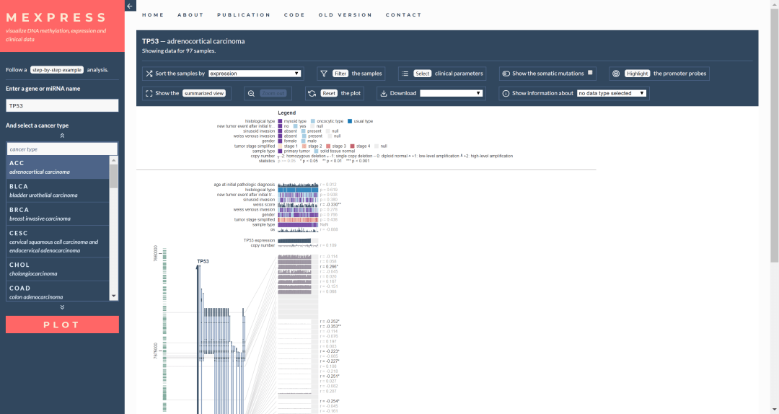Viewport: 779px width, 414px height.
Task: Click stage 4 red legend swatch
Action: coord(352,146)
